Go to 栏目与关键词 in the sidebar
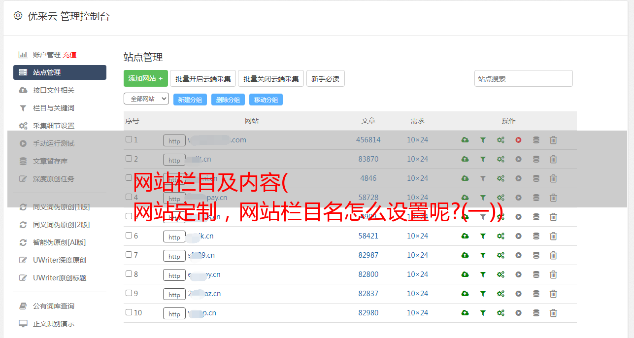 [54, 108]
